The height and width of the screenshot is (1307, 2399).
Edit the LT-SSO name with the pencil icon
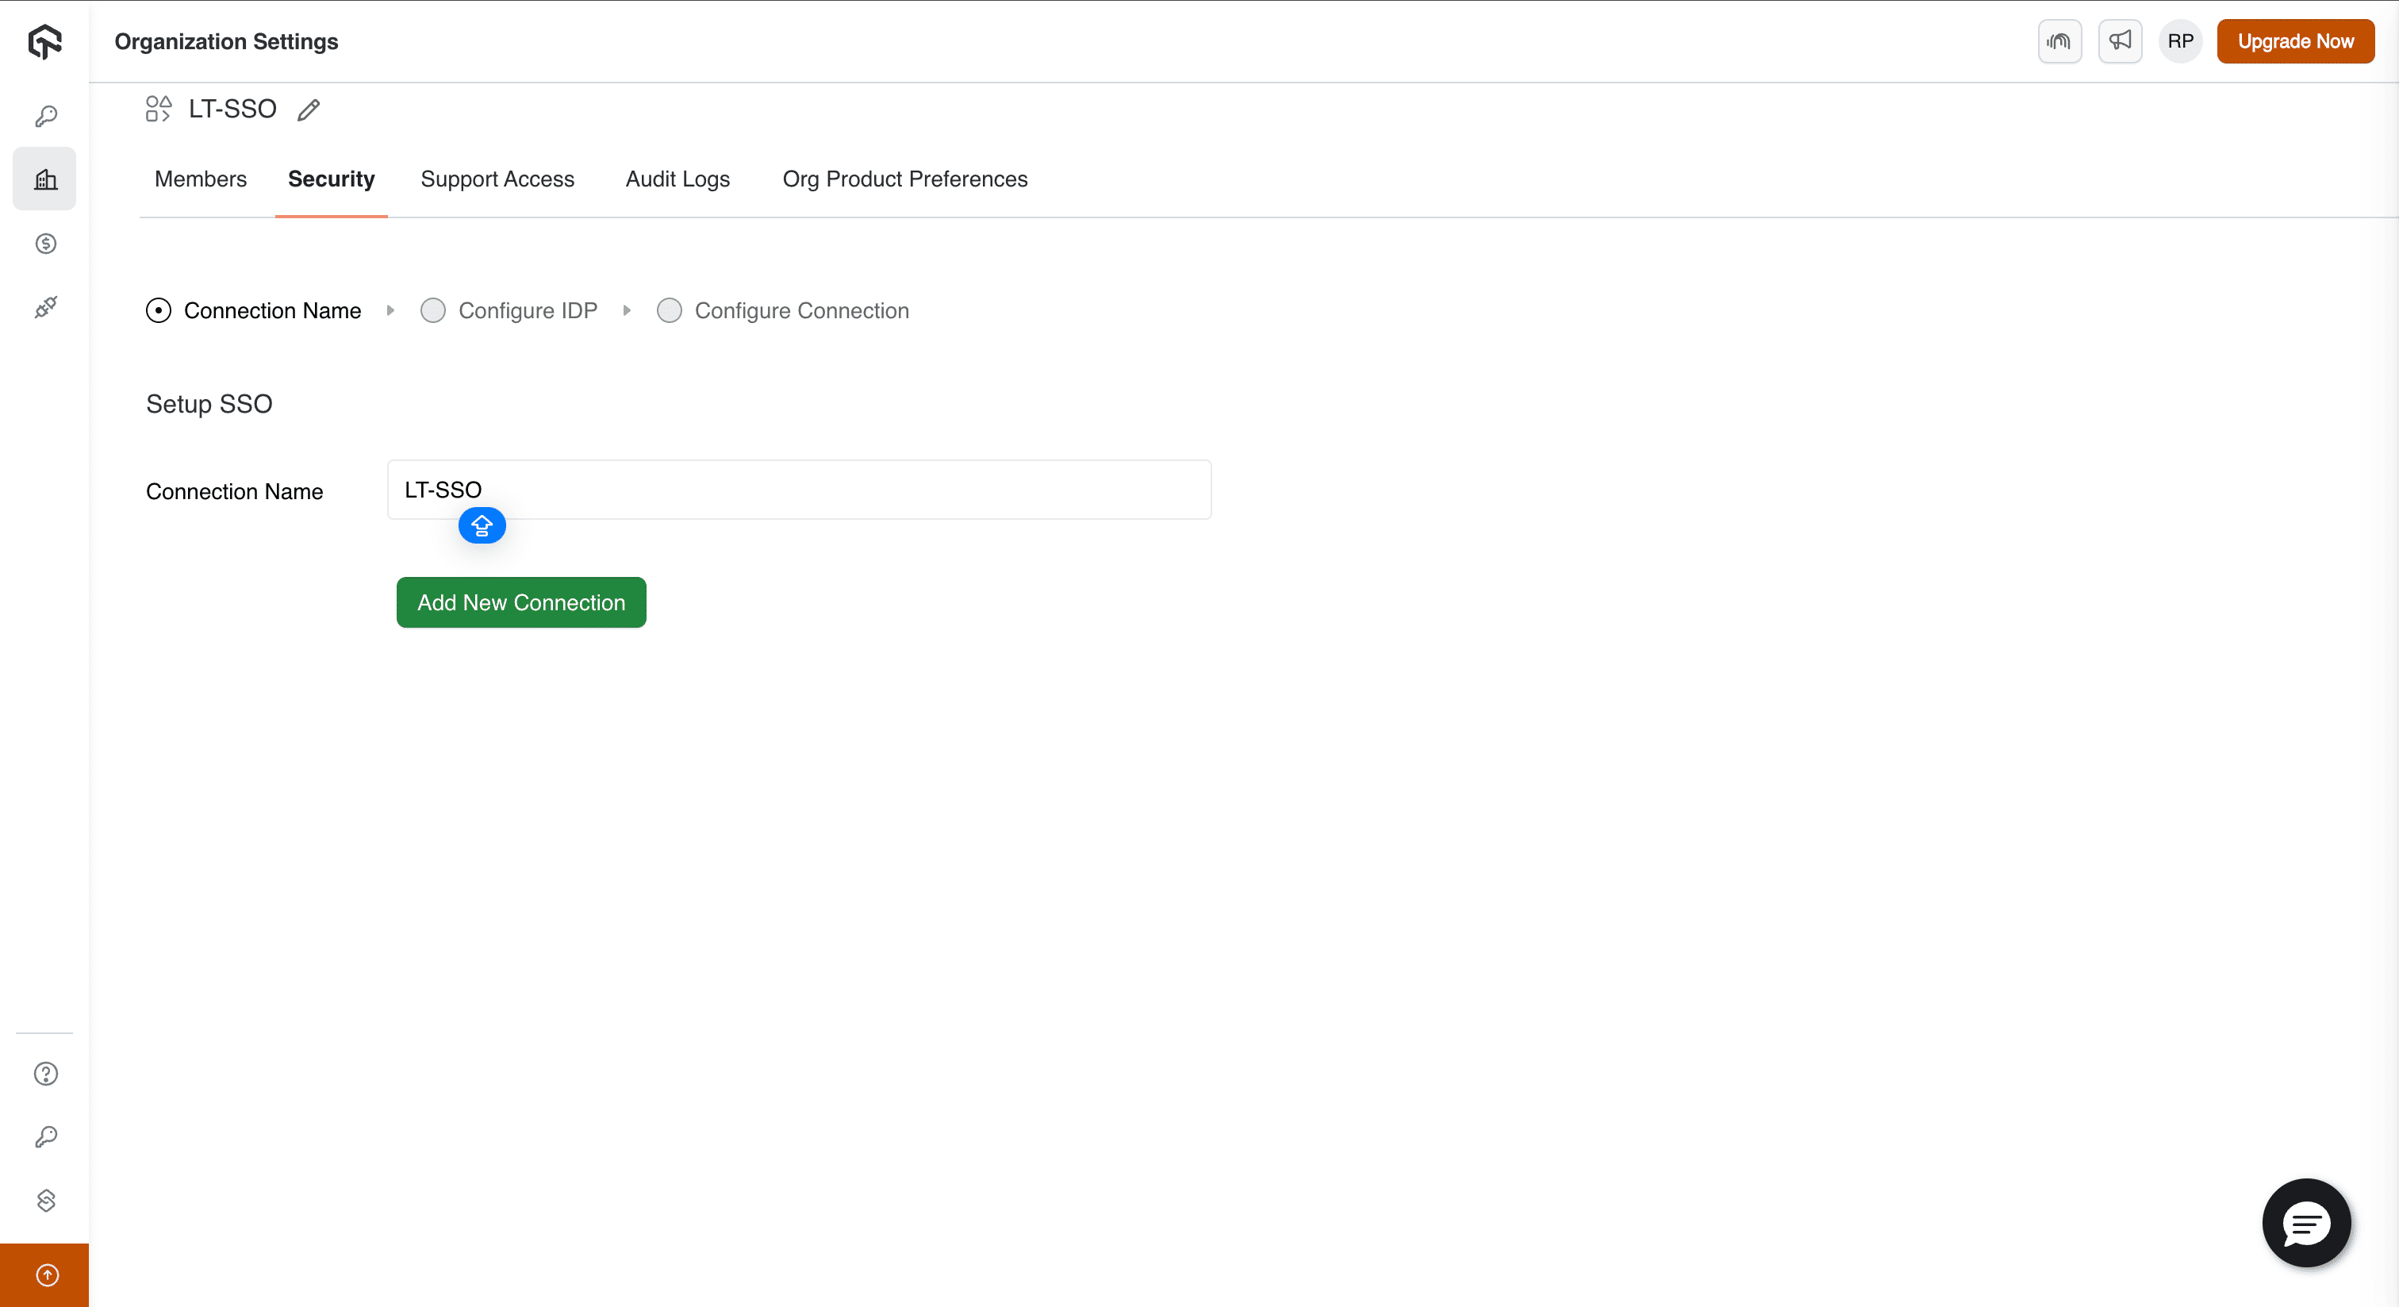point(309,109)
